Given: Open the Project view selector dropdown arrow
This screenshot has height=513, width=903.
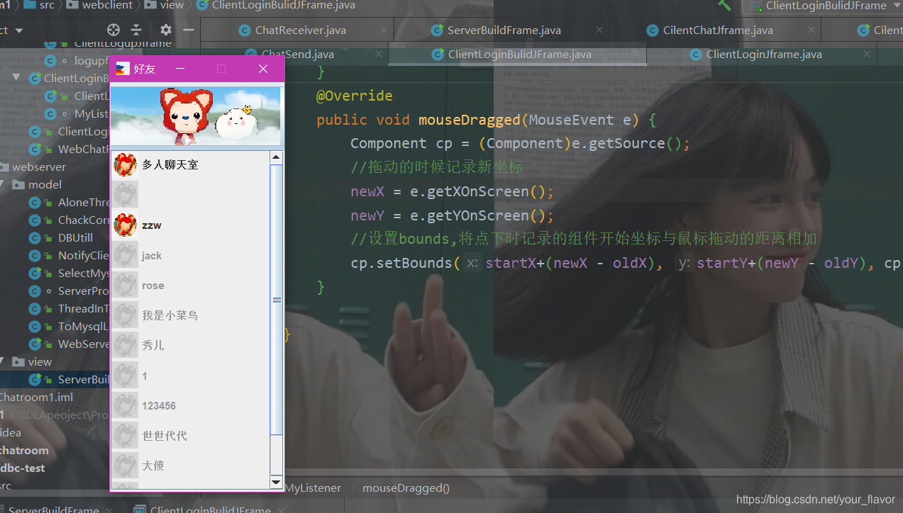Looking at the screenshot, I should (x=19, y=30).
